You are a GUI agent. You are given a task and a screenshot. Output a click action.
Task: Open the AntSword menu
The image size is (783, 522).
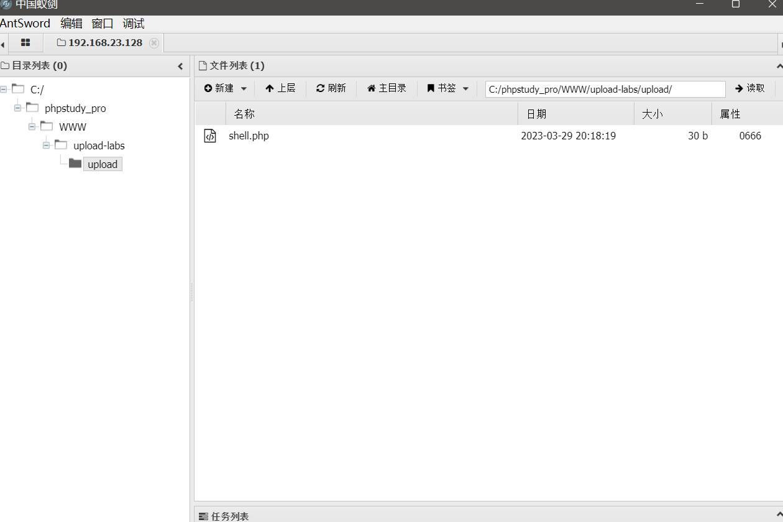[x=25, y=23]
